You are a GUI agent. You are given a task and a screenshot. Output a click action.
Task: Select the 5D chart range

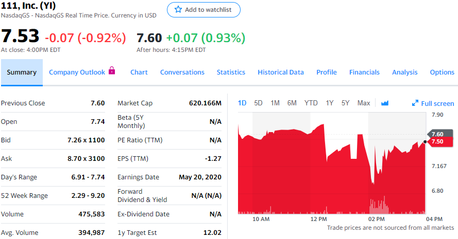click(259, 103)
